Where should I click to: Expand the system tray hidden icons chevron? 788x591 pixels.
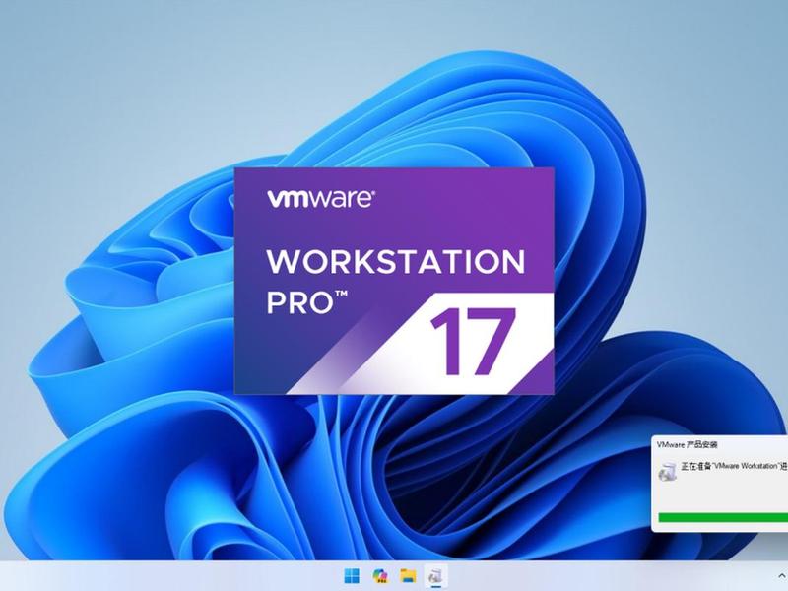click(x=782, y=576)
